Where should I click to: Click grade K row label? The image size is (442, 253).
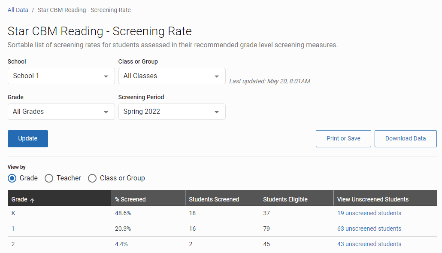(x=13, y=213)
